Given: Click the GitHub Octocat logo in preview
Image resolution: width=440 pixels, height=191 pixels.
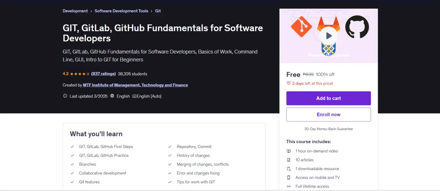Looking at the screenshot, I should tap(357, 27).
